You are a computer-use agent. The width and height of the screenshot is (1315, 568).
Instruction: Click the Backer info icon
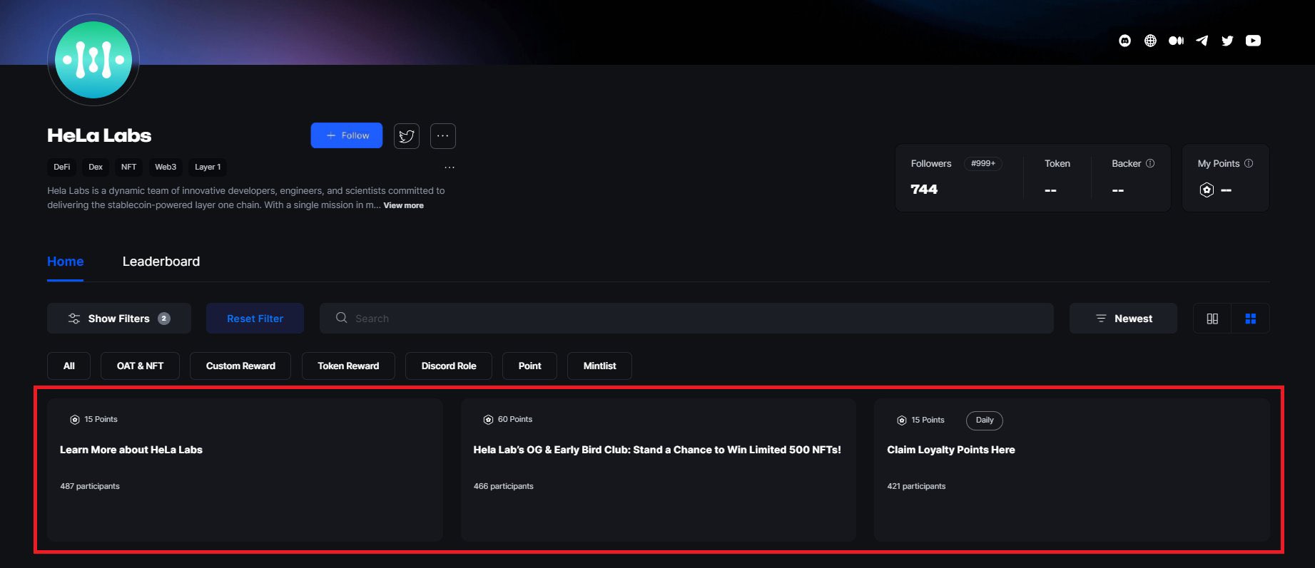point(1150,163)
